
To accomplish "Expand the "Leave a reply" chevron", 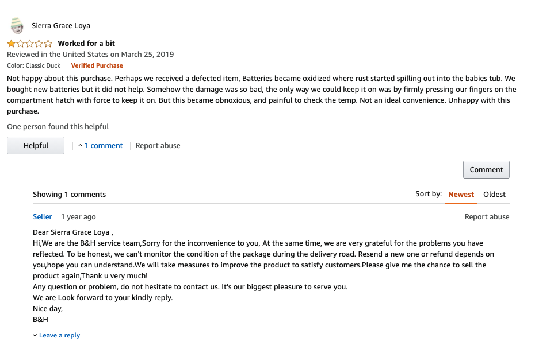I will 35,336.
